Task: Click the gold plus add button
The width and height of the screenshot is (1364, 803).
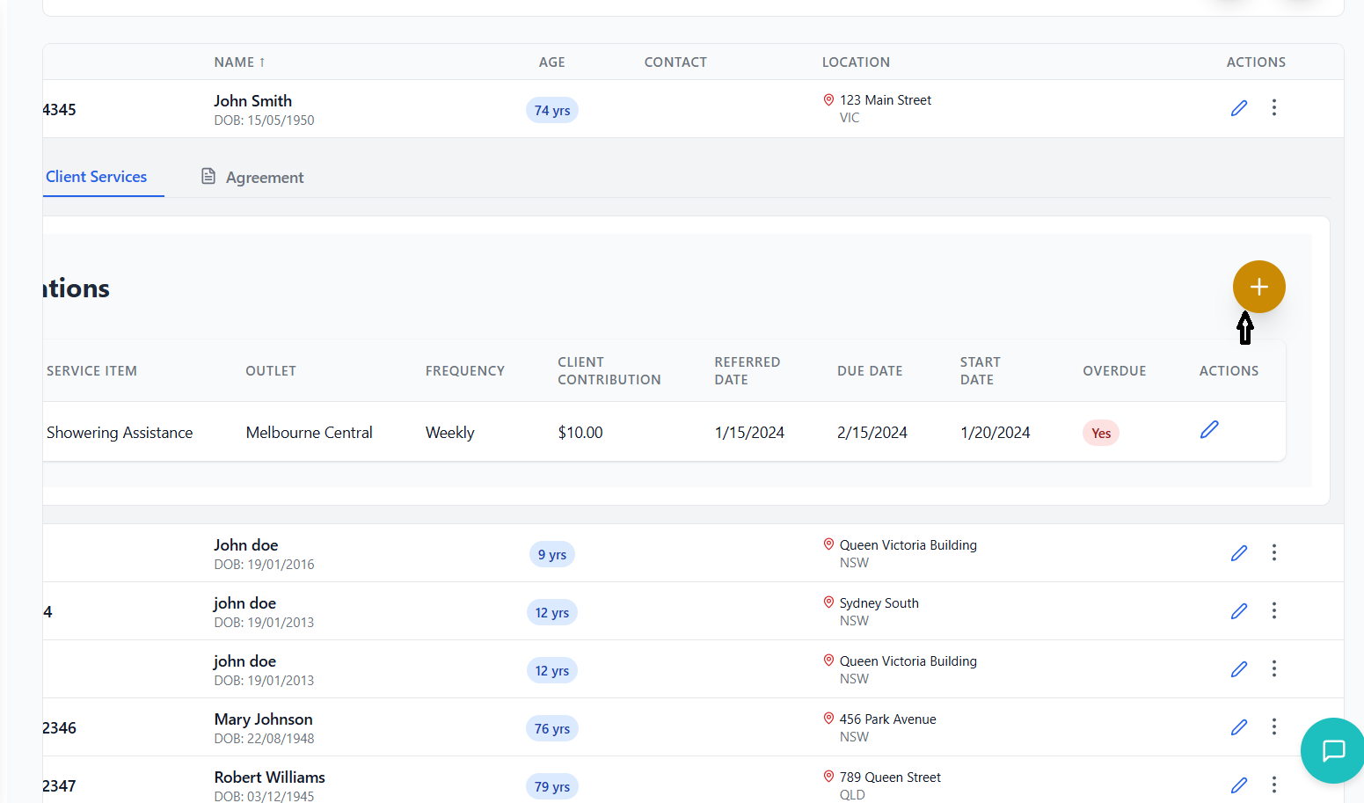Action: tap(1258, 287)
